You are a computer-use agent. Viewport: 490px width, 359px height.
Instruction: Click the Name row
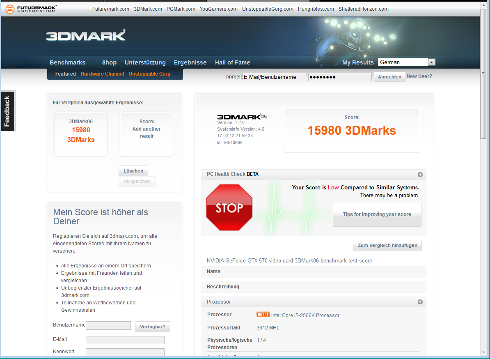pos(313,272)
